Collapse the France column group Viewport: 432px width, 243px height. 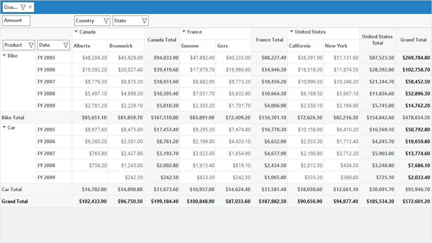[x=184, y=32]
